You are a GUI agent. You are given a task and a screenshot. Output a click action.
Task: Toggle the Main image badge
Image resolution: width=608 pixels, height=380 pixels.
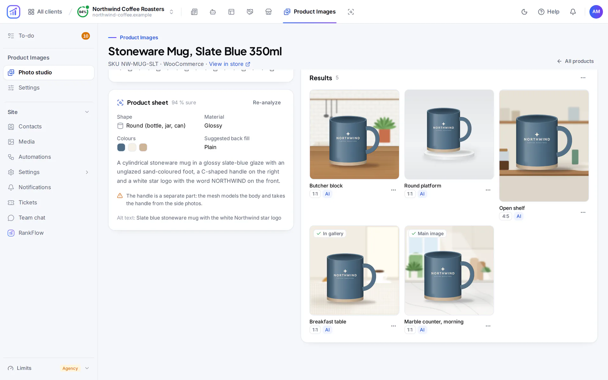[x=427, y=234]
